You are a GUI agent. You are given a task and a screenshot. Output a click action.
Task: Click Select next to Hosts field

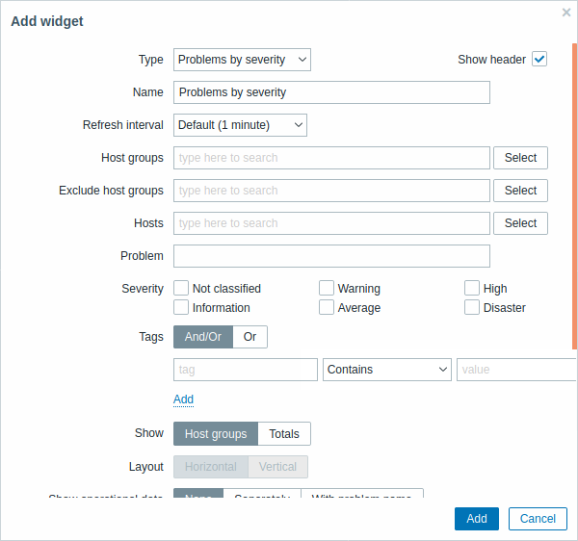[520, 223]
